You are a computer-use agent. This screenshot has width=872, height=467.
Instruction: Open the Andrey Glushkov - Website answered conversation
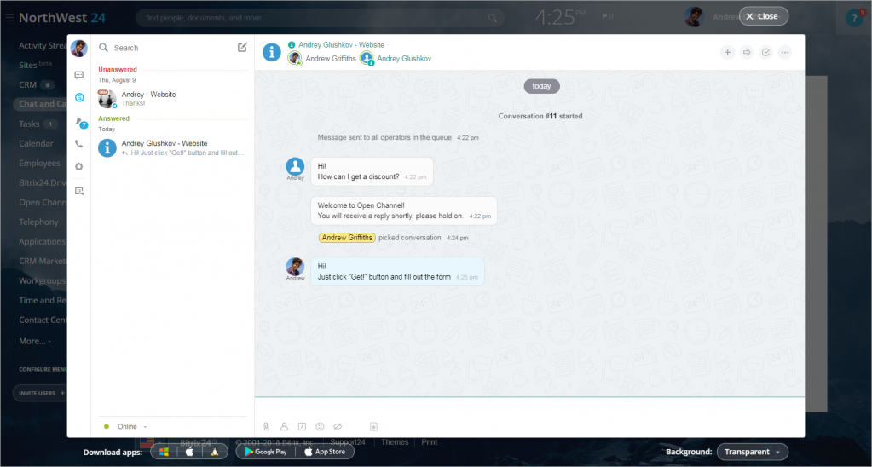pos(172,148)
